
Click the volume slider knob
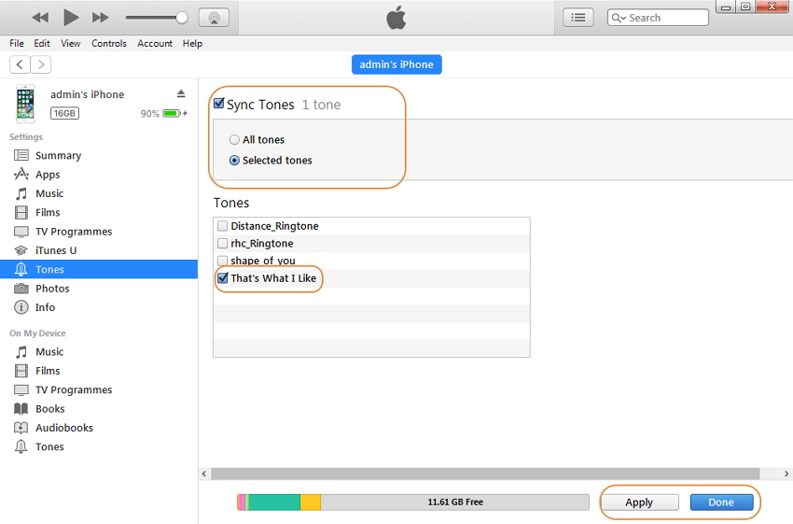(x=181, y=17)
